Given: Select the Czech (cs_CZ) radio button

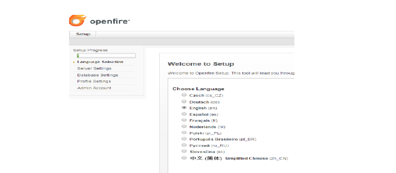Looking at the screenshot, I should (x=184, y=95).
